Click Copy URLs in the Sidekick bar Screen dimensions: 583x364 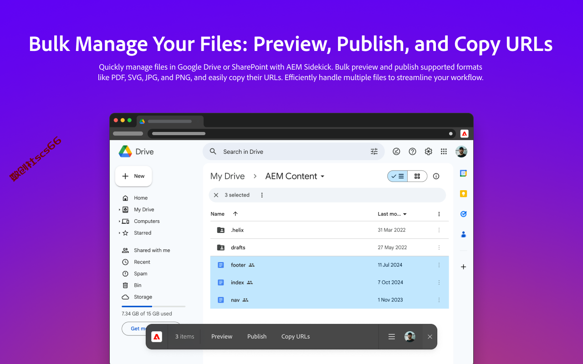click(x=296, y=337)
